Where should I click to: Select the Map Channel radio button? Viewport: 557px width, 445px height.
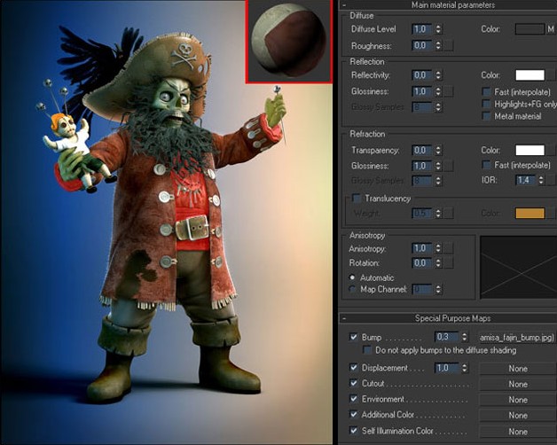tap(354, 289)
